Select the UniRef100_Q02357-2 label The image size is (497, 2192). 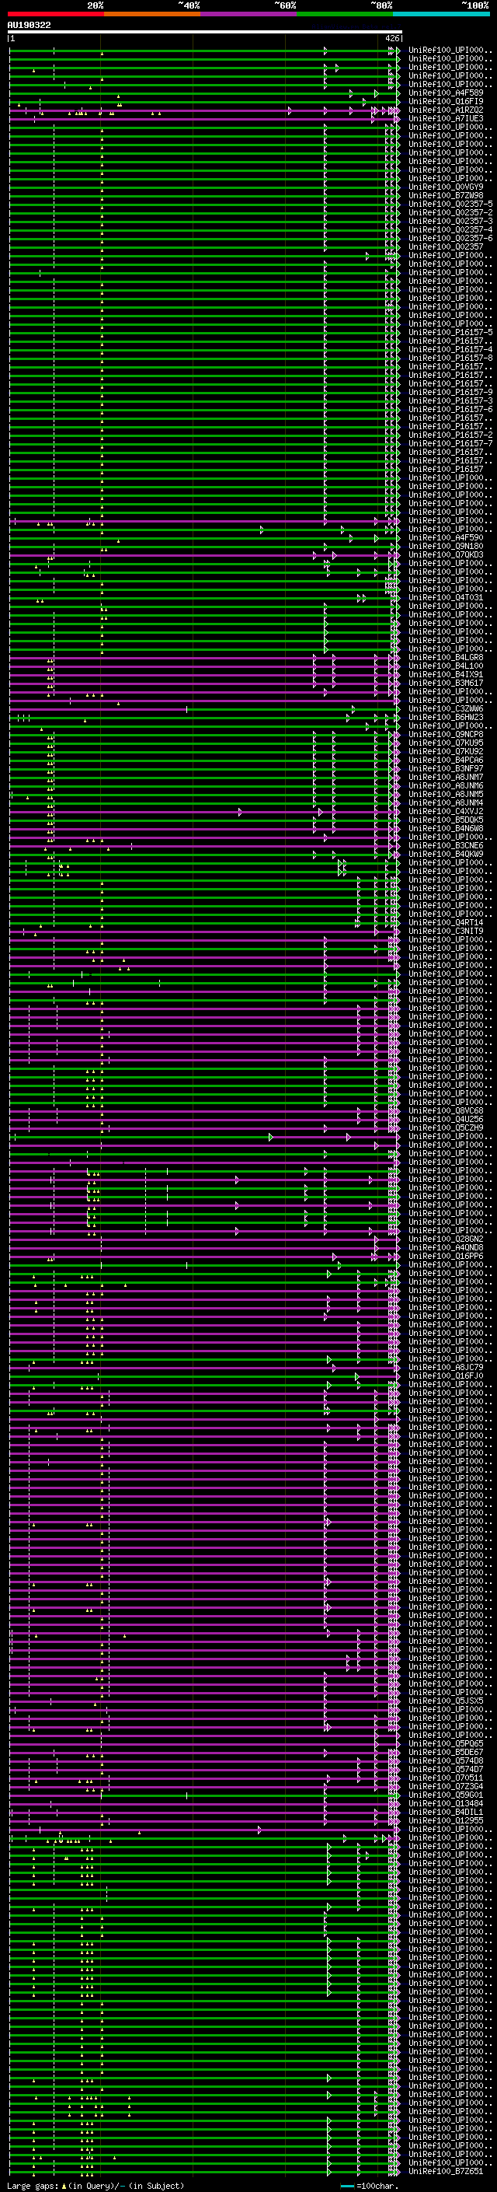(450, 213)
